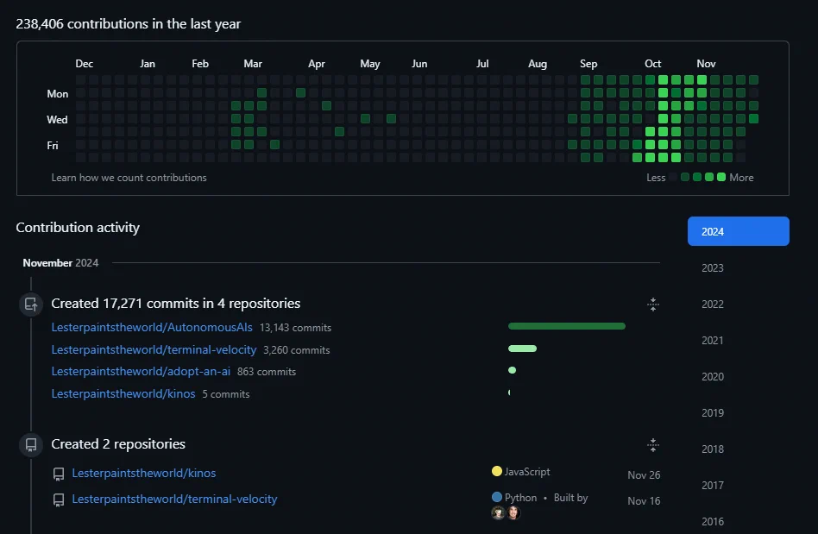Click the repo icon beside kinos
This screenshot has width=818, height=534.
click(x=59, y=474)
